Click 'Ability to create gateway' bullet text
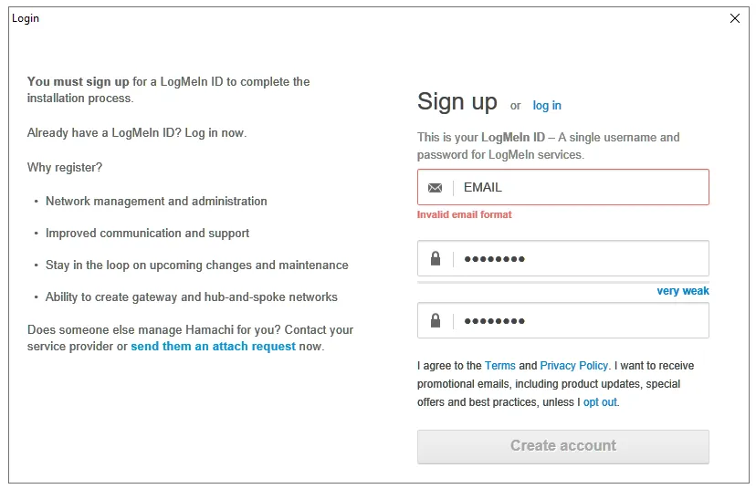The image size is (756, 489). click(192, 297)
